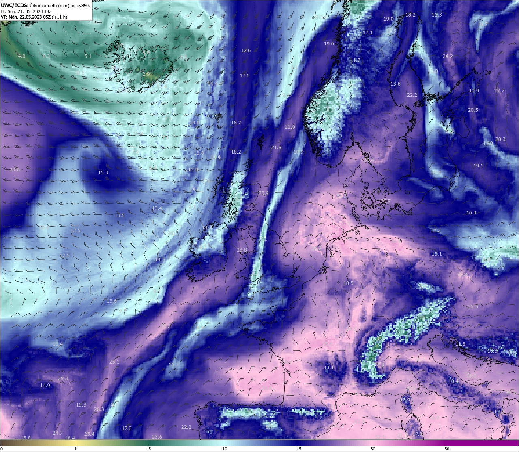Screen dimensions: 519x452
Task: Click the map value '4.0' near Greenland
Action: point(21,56)
